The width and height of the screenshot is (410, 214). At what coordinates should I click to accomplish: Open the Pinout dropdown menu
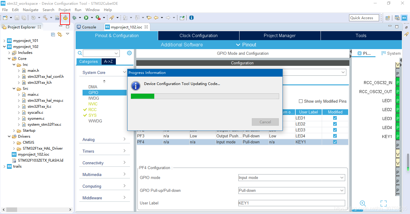click(x=246, y=45)
